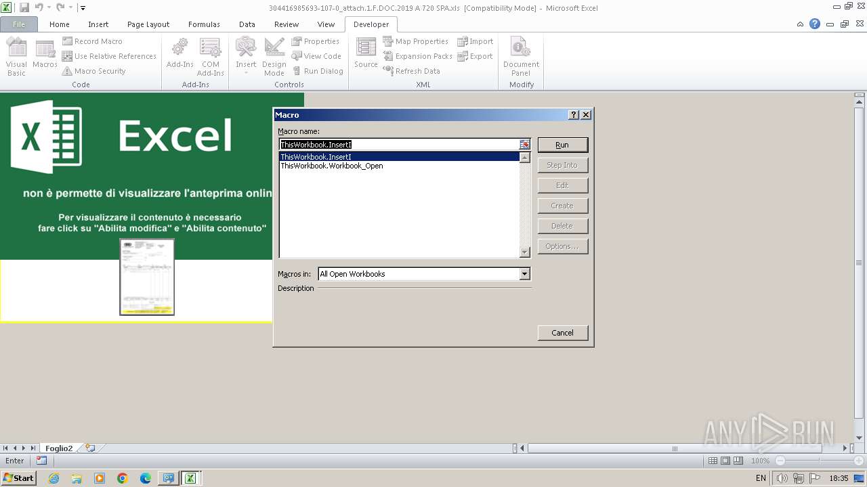867x487 pixels.
Task: Toggle Design Mode
Action: click(274, 57)
